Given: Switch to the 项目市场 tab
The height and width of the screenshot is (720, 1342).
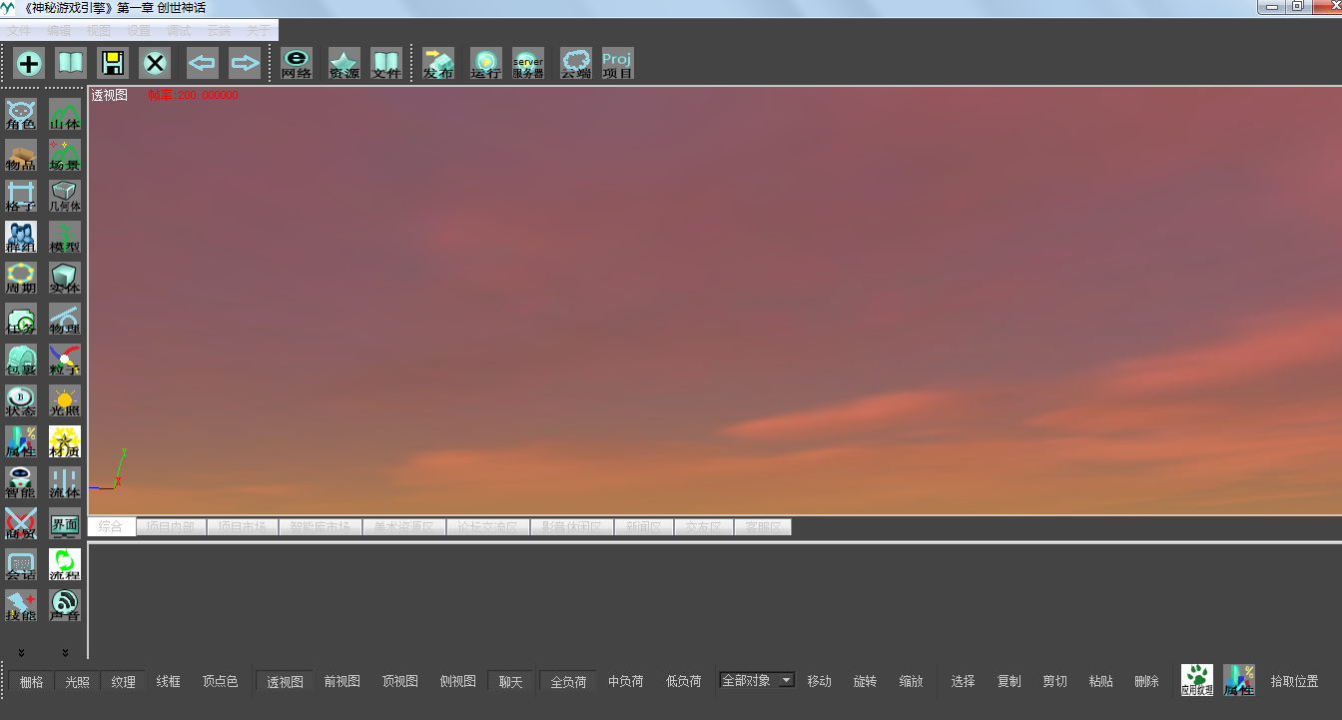Looking at the screenshot, I should (x=242, y=526).
